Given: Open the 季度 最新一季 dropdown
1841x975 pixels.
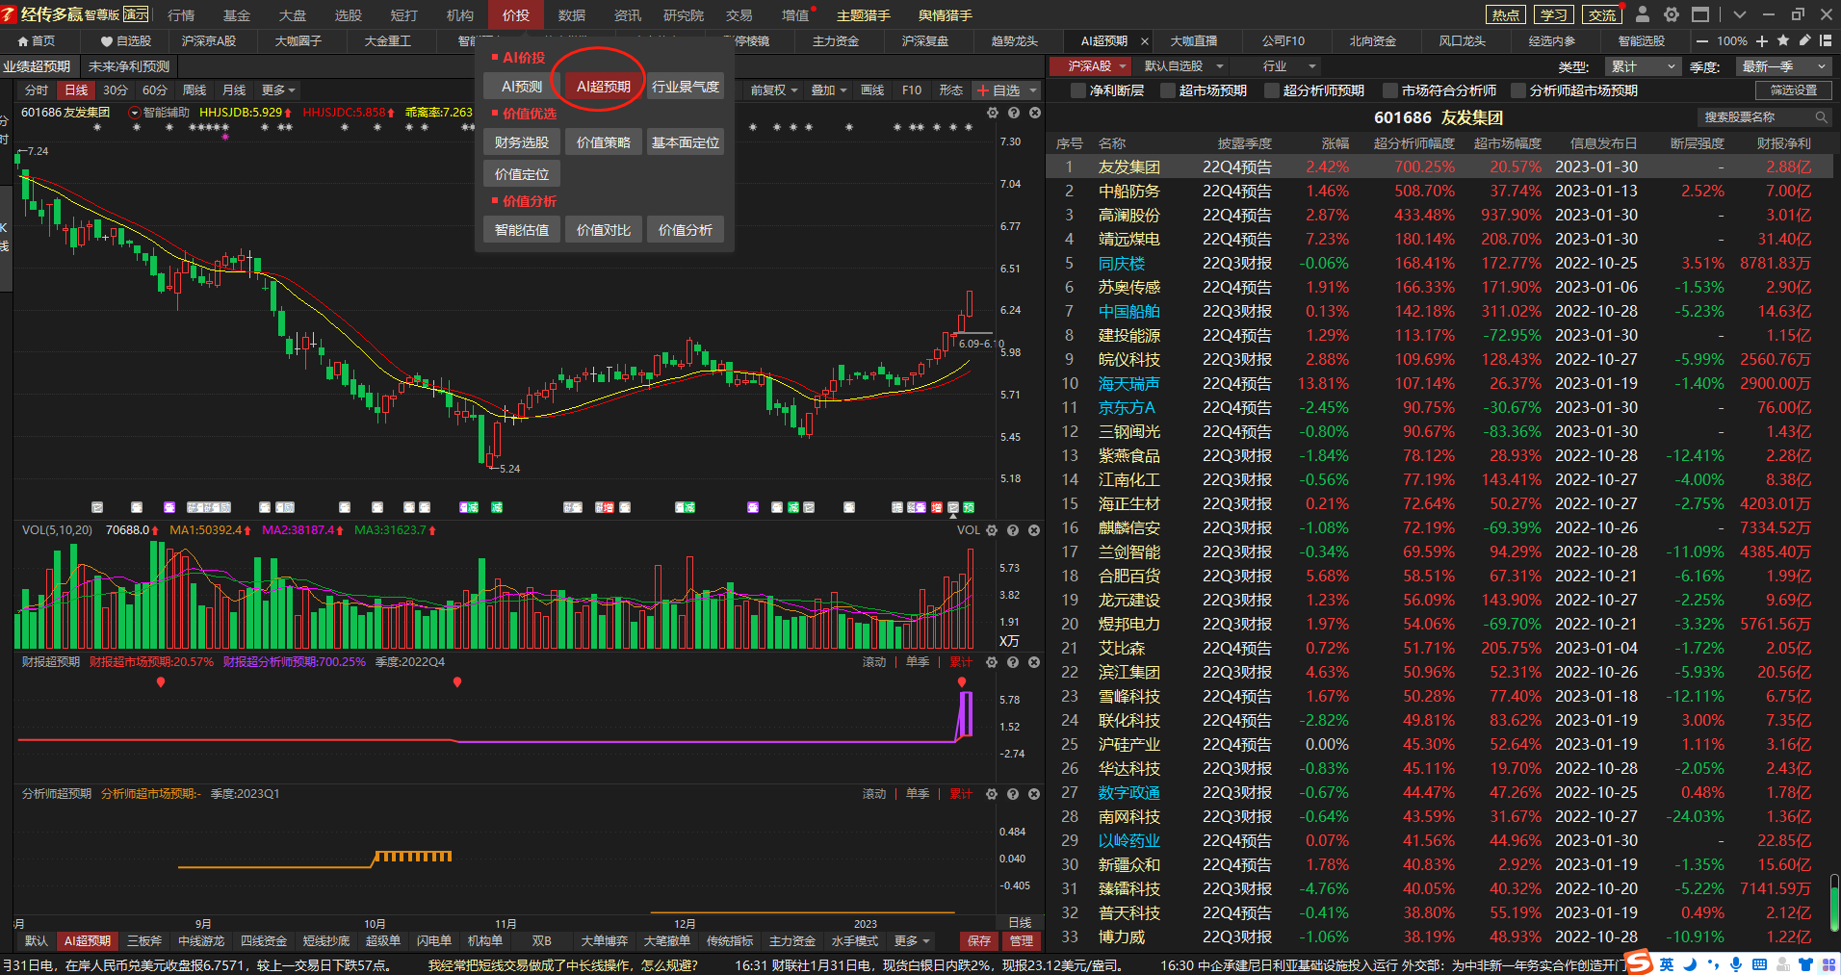Looking at the screenshot, I should point(1783,66).
